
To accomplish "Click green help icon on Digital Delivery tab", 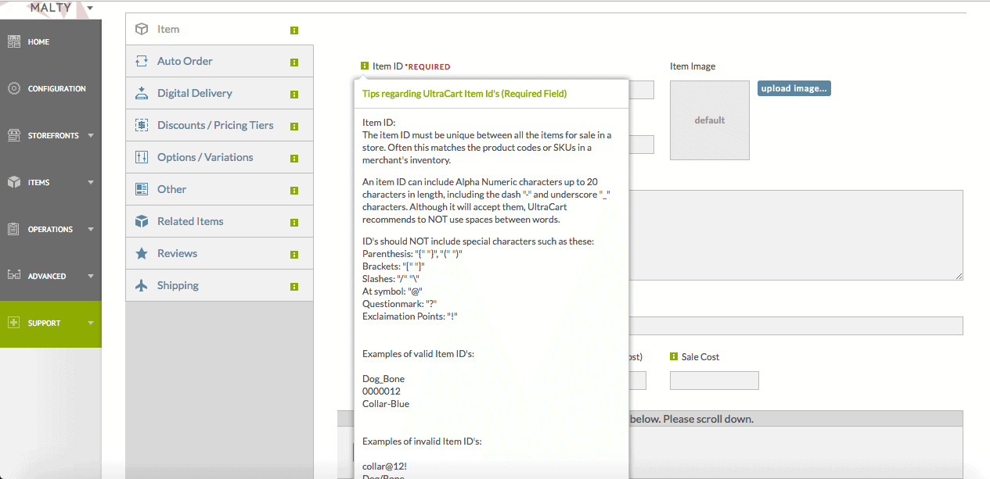I will click(294, 95).
